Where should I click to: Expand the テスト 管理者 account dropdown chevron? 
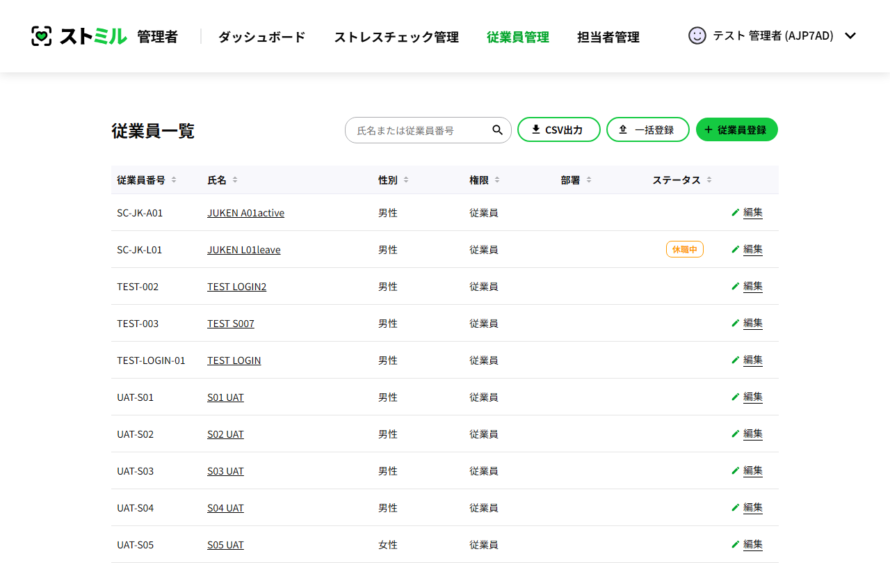point(850,36)
